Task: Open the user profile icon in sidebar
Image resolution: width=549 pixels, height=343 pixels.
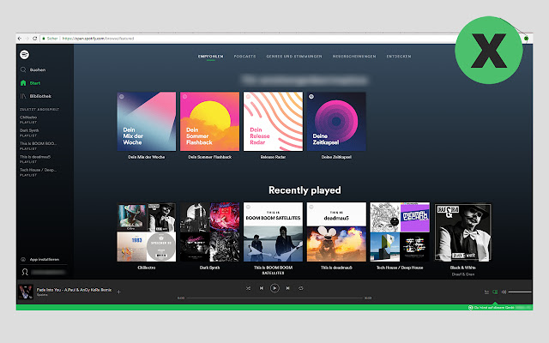Action: [x=25, y=272]
